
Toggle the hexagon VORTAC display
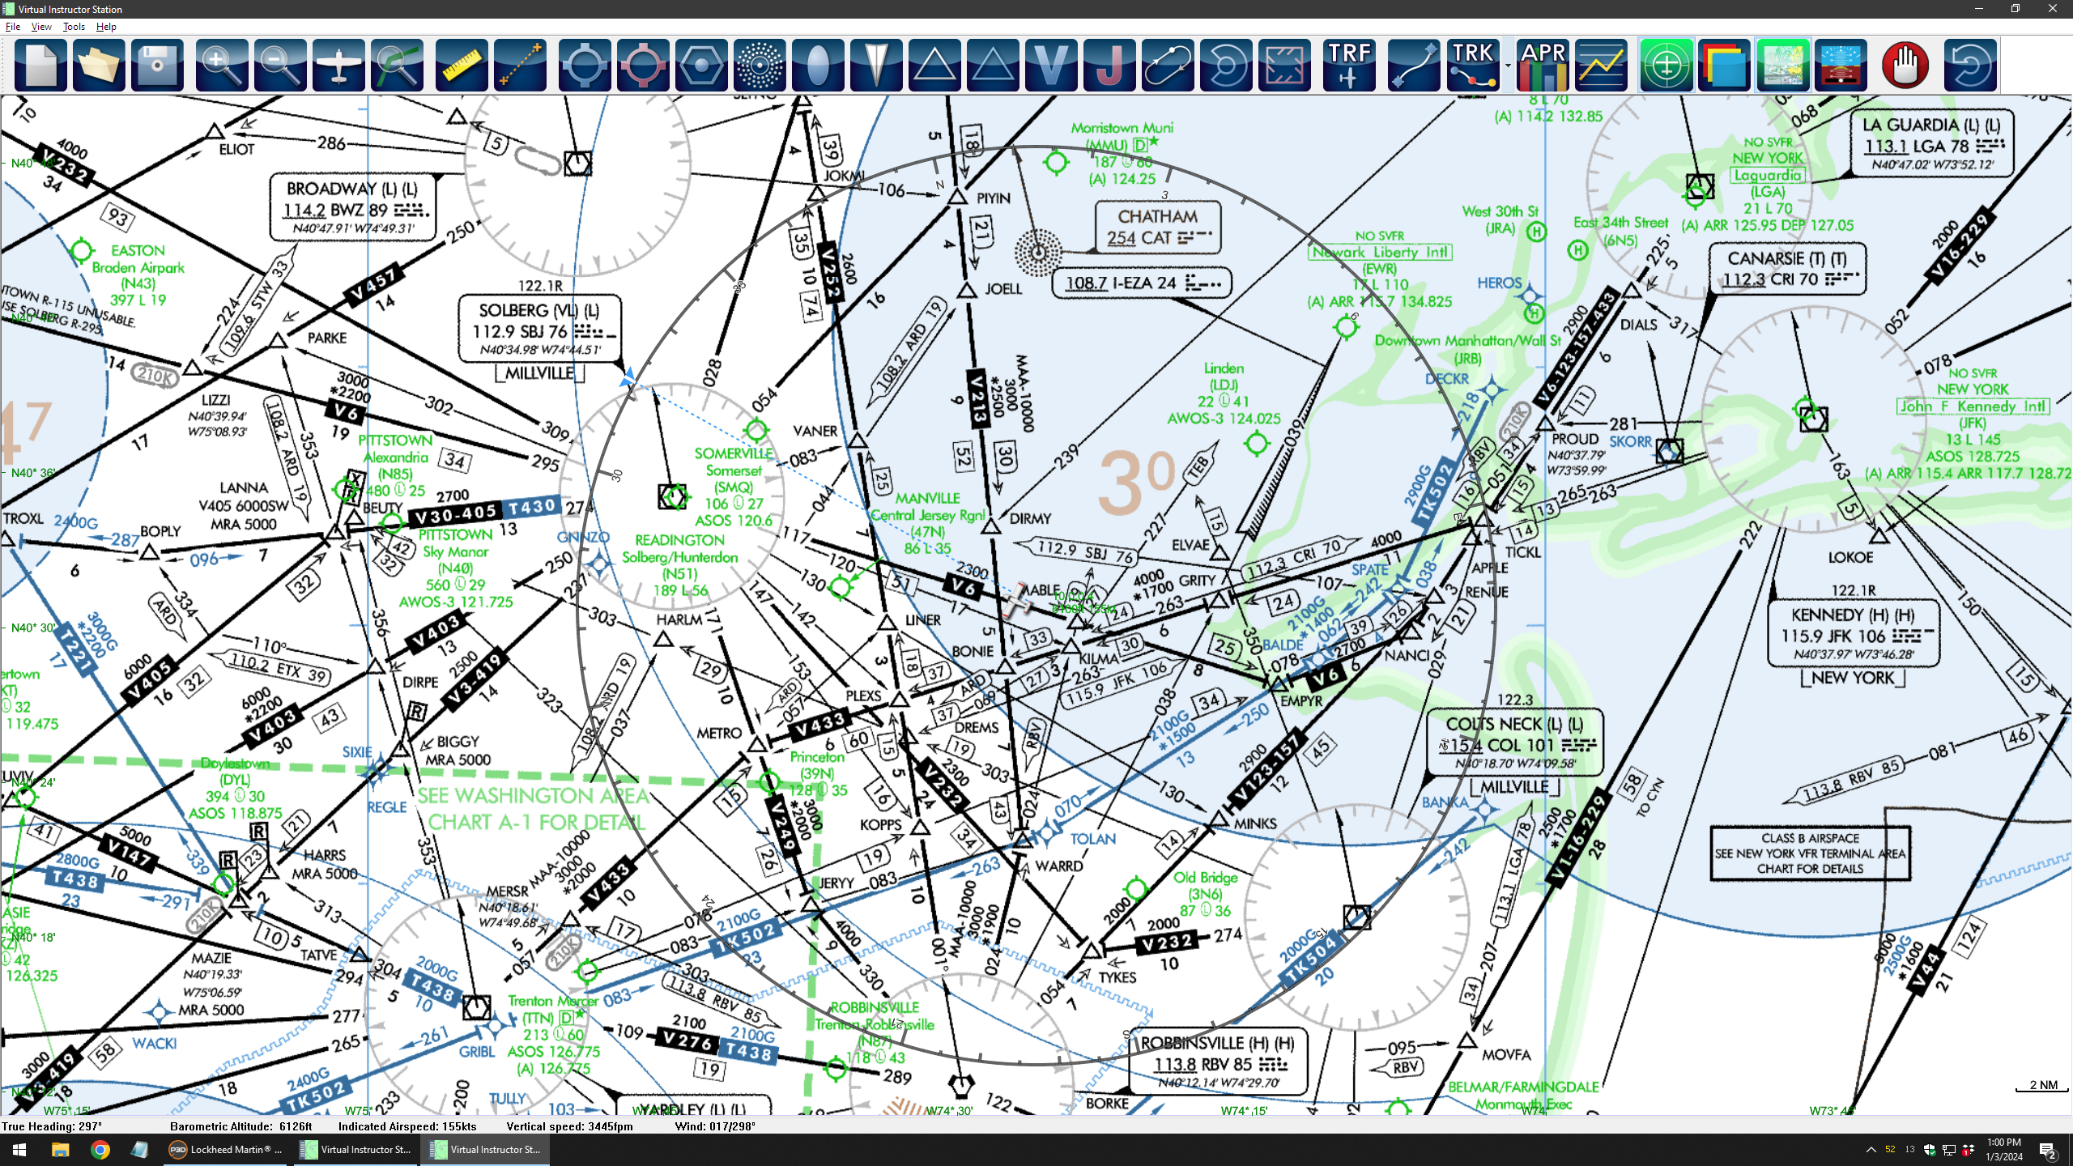pyautogui.click(x=701, y=65)
